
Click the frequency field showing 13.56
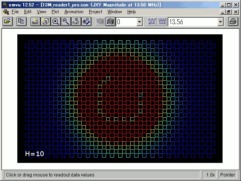(193, 22)
